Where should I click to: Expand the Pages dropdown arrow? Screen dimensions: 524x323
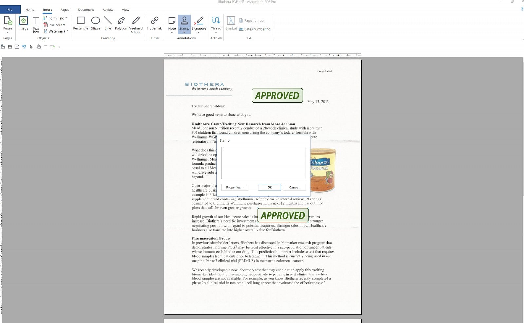(8, 32)
